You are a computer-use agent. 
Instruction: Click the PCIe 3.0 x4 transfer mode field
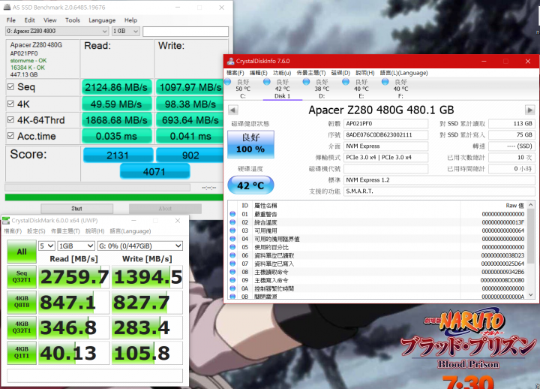coord(386,158)
